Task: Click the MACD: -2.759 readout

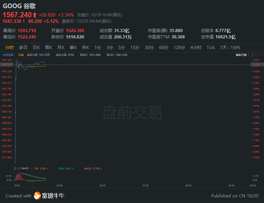Action: pos(92,168)
